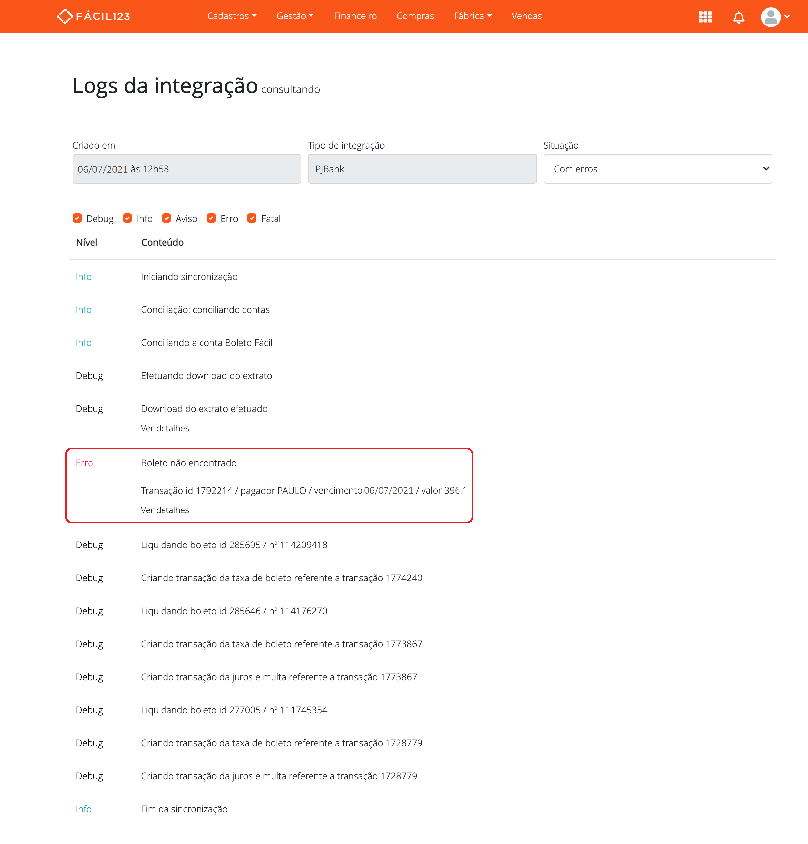Click the Info level label on Iniciando sincronização

(83, 276)
